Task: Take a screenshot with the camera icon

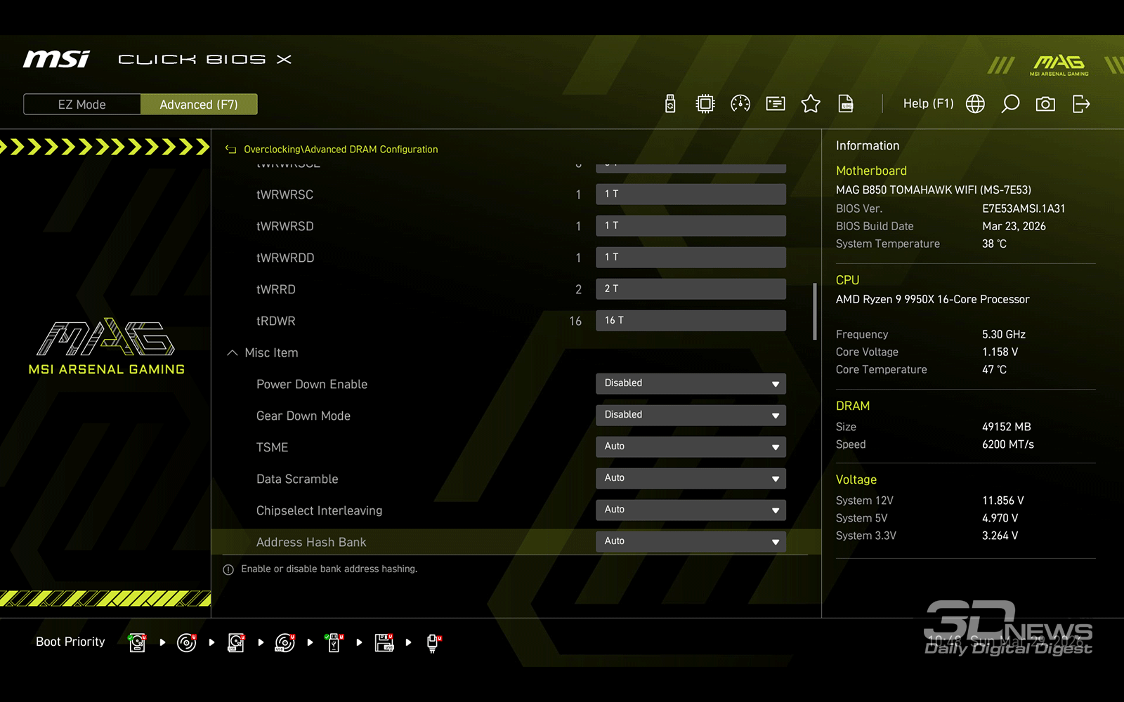Action: (x=1045, y=104)
